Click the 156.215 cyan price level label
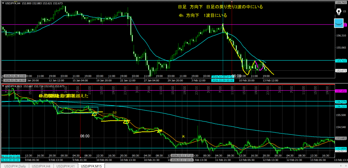348x168 pixels. 341,106
